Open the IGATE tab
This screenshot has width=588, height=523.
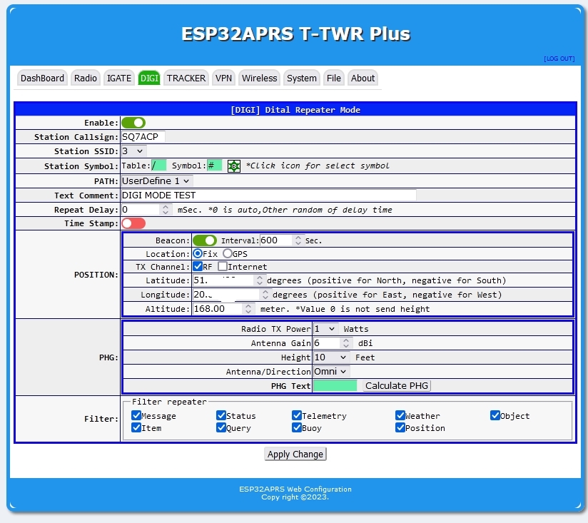[x=119, y=78]
